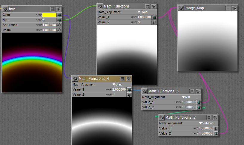Open the Min math argument dropdown
The height and width of the screenshot is (145, 244).
pos(186,97)
